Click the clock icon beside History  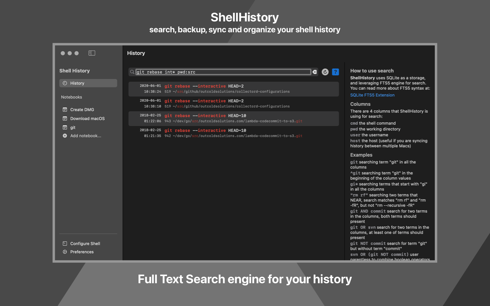65,83
